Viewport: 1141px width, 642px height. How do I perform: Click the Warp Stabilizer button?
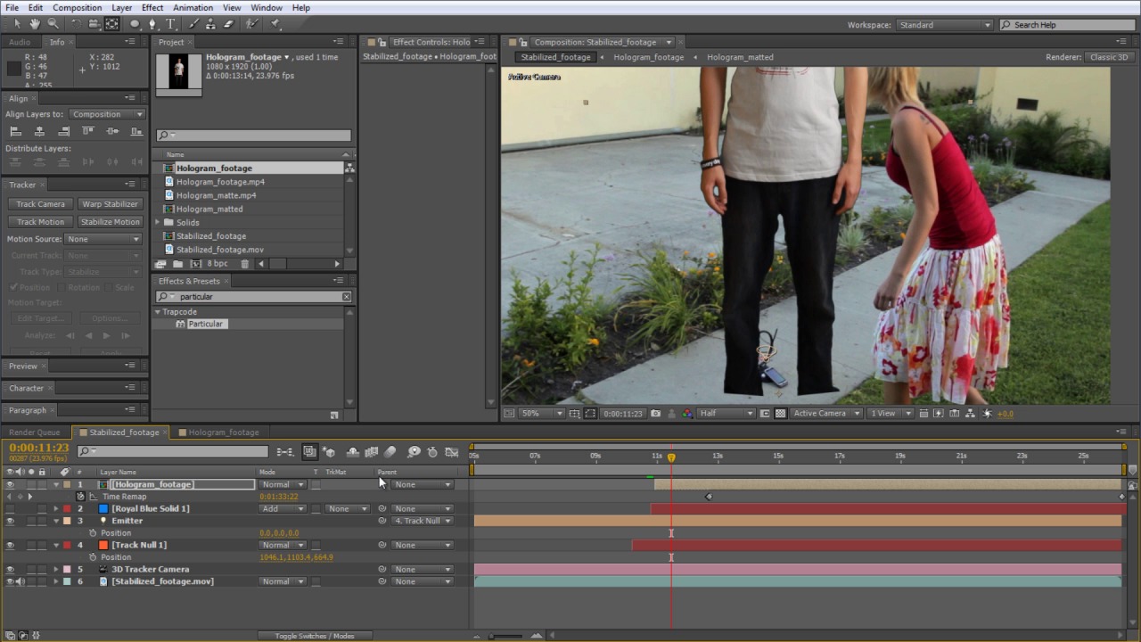(x=110, y=204)
